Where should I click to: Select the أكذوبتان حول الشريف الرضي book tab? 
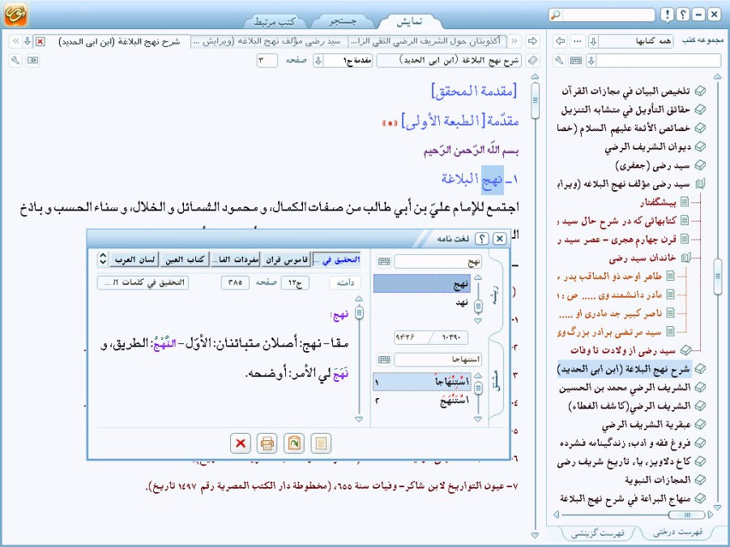pos(426,41)
